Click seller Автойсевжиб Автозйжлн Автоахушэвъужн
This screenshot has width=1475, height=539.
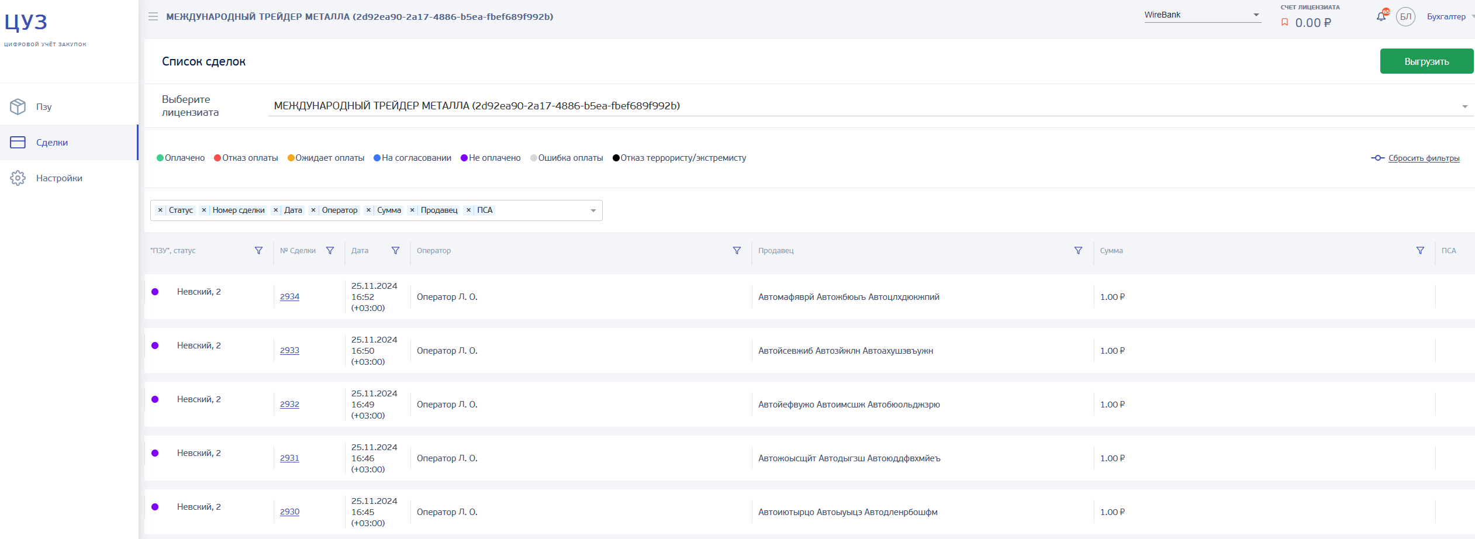[845, 350]
